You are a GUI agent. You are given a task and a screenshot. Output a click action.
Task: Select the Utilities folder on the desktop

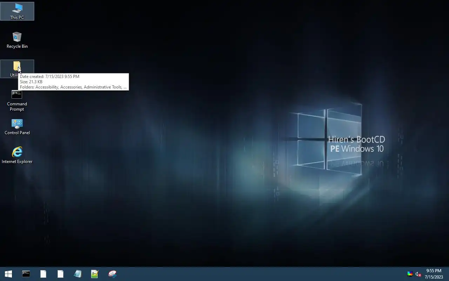coord(17,69)
